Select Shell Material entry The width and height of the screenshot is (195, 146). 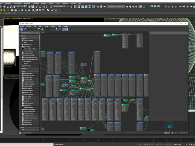pyautogui.click(x=30, y=62)
